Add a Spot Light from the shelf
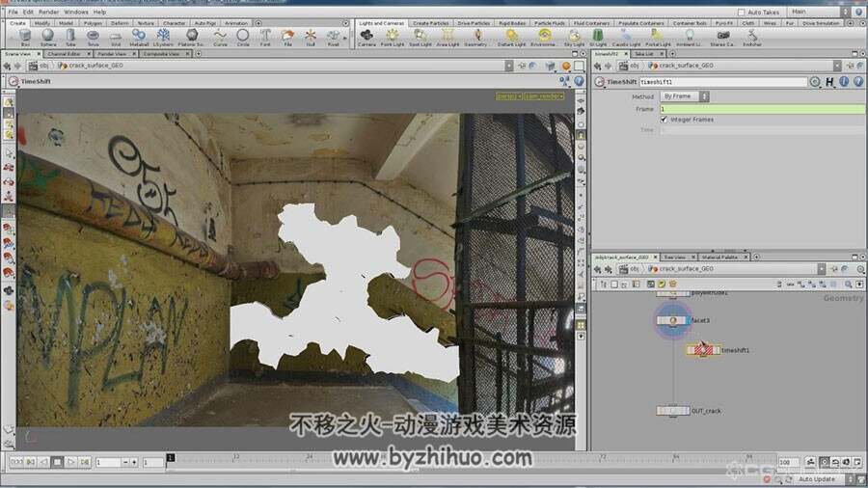 click(x=420, y=38)
